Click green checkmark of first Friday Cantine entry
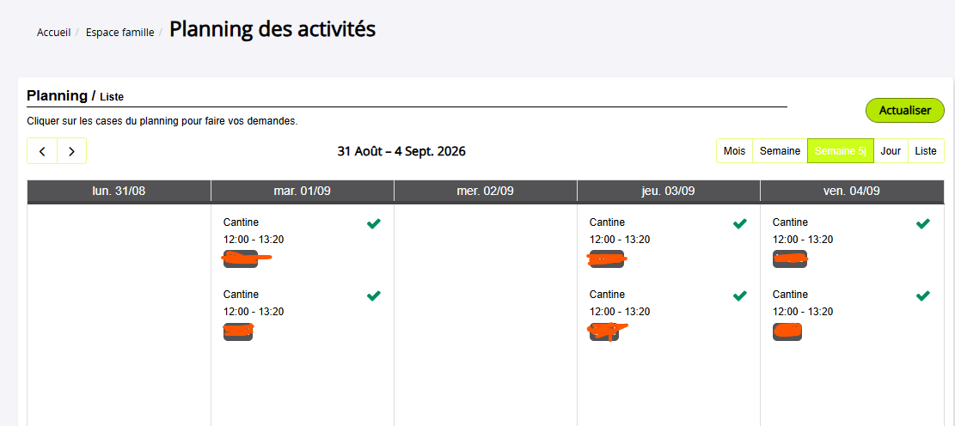This screenshot has height=426, width=955. coord(922,224)
